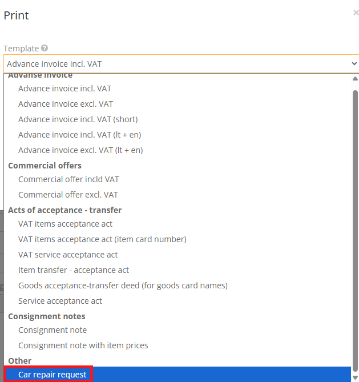Pick Advance invoice incl. VAT (lt + en)

79,135
